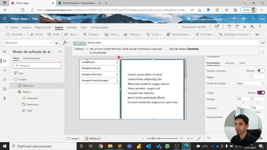This screenshot has width=267, height=150.
Task: Switch to the Ação tab
Action: [x=83, y=27]
